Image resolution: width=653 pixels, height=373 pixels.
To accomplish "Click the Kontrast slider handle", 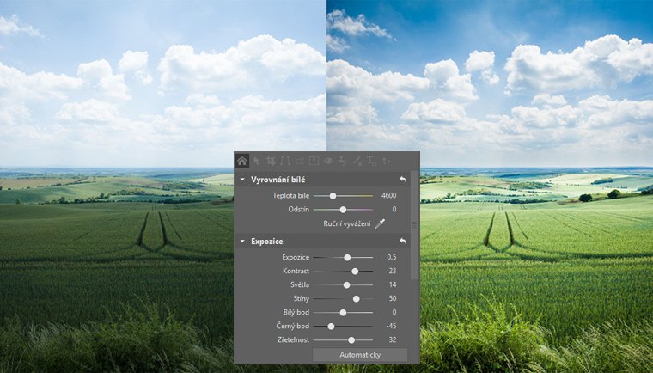I will 355,271.
